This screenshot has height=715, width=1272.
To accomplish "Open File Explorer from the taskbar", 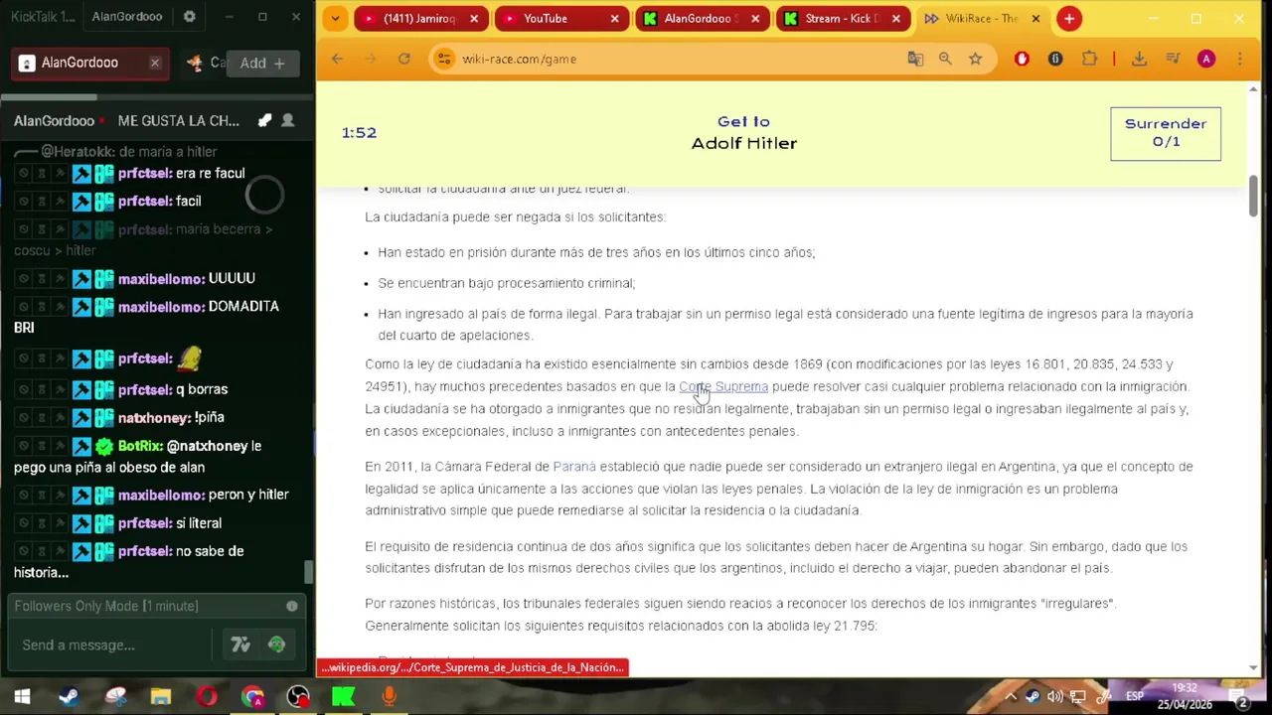I will coord(160,697).
